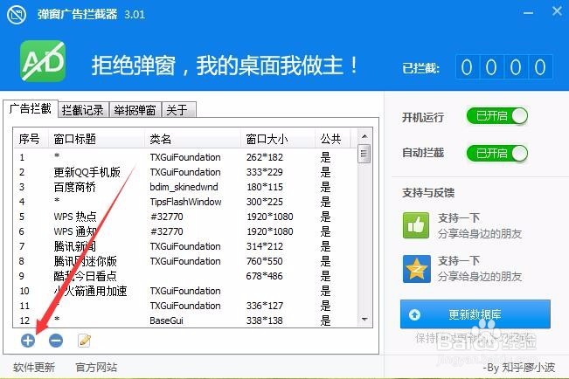569x379 pixels.
Task: Click the 序号 column header
Action: point(30,139)
